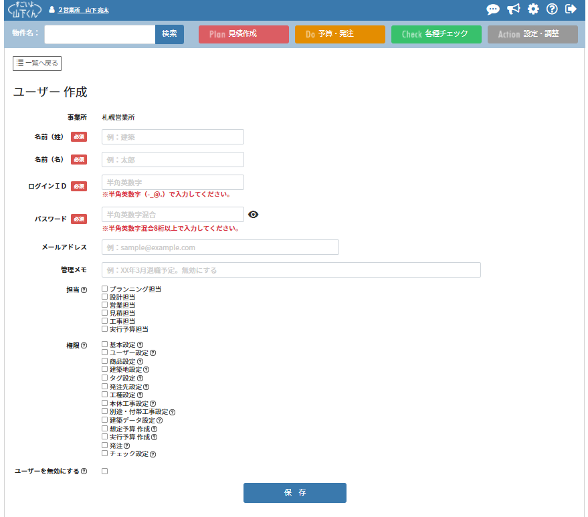
Task: Check the プランニング担当 checkbox
Action: click(x=104, y=289)
